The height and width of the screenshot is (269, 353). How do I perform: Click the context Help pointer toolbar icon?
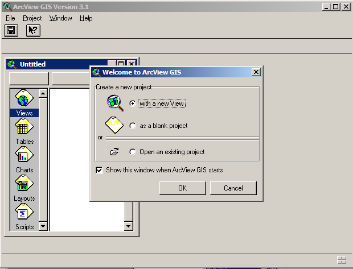tap(33, 30)
